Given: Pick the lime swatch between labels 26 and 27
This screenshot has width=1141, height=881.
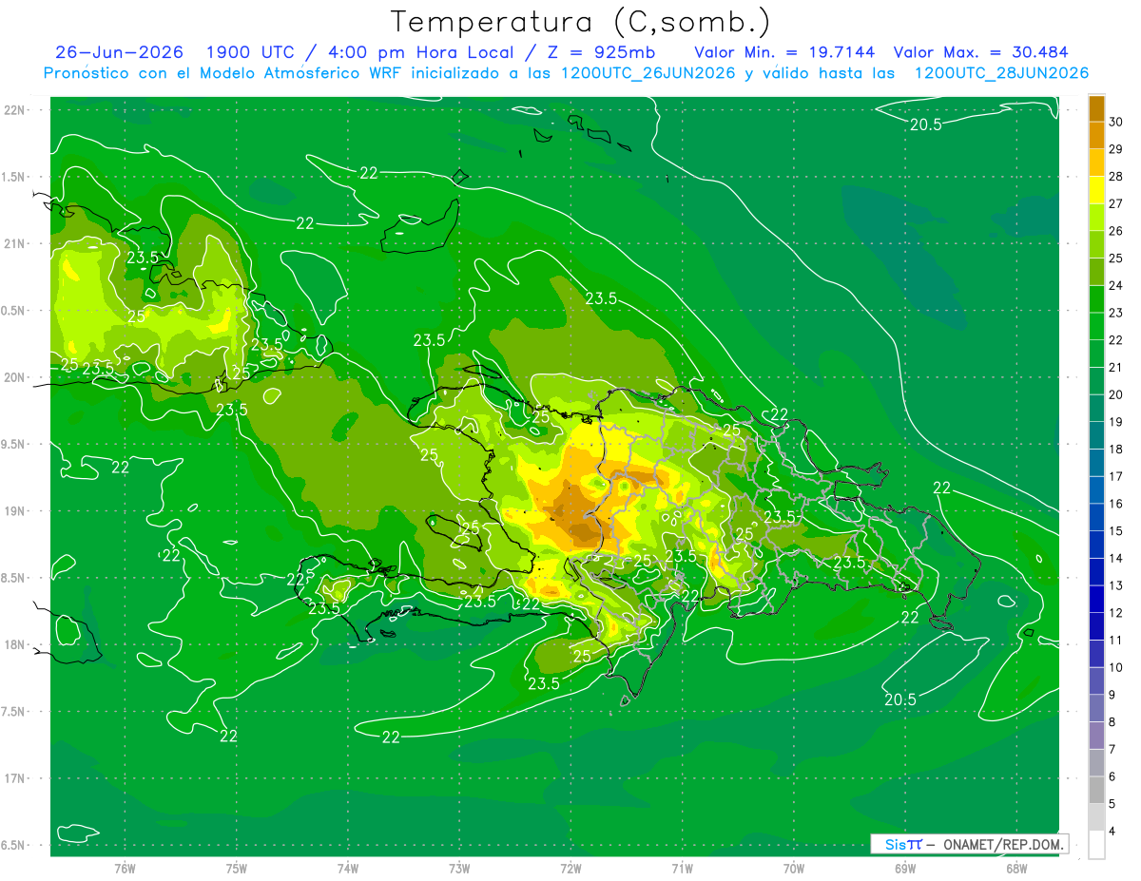Looking at the screenshot, I should coord(1096,217).
